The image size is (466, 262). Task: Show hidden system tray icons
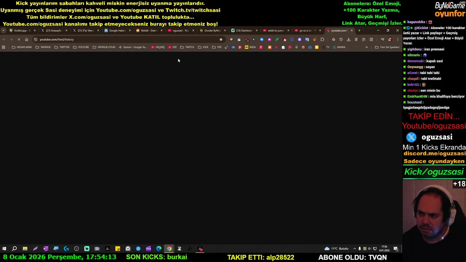pyautogui.click(x=355, y=249)
